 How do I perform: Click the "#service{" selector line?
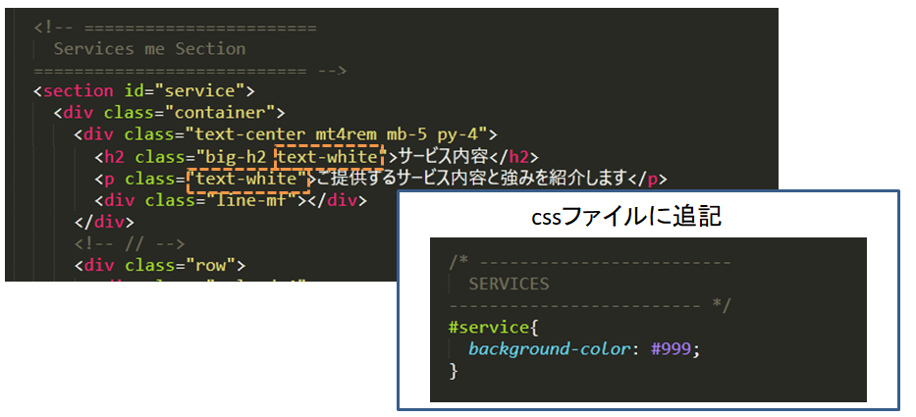493,327
